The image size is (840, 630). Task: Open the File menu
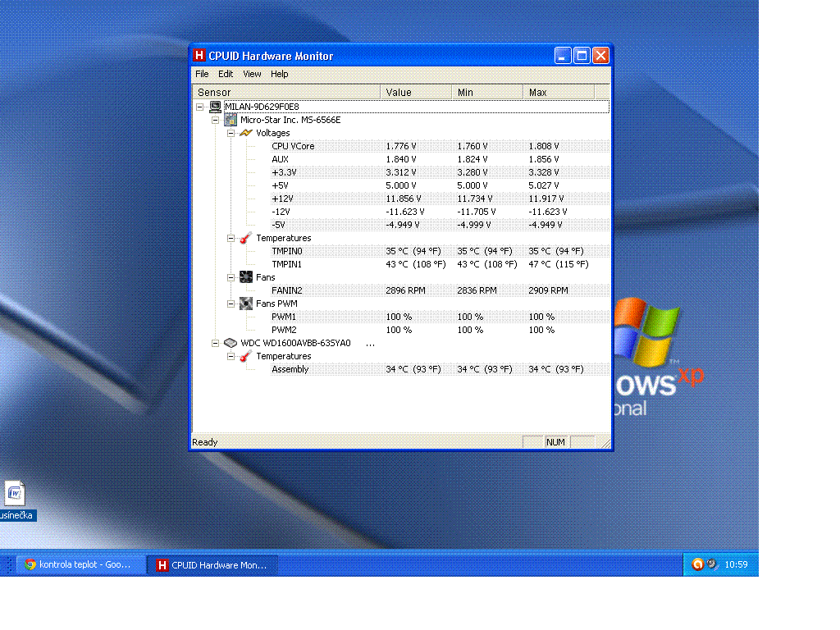202,74
